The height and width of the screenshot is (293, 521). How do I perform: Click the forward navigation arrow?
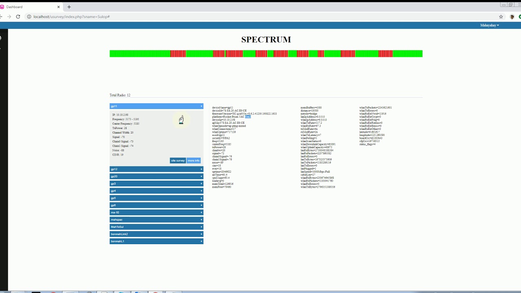[9, 17]
